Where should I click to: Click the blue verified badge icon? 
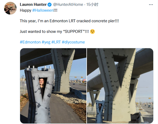tap(49, 5)
